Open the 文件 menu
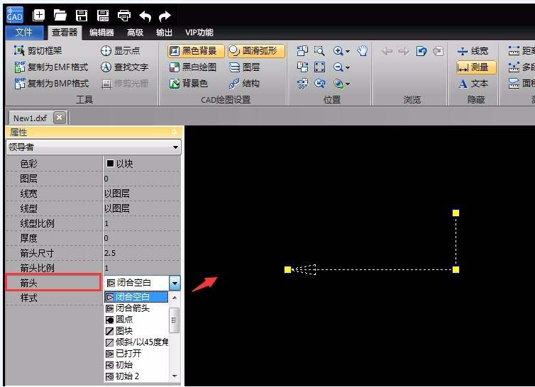Viewport: 535px width, 387px height. point(24,33)
